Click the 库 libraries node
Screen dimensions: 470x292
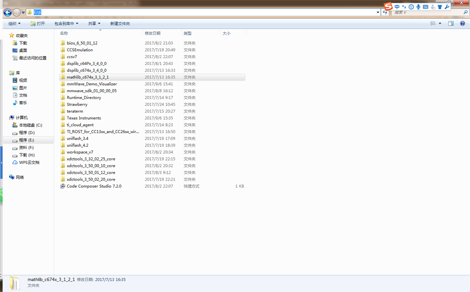coord(18,73)
